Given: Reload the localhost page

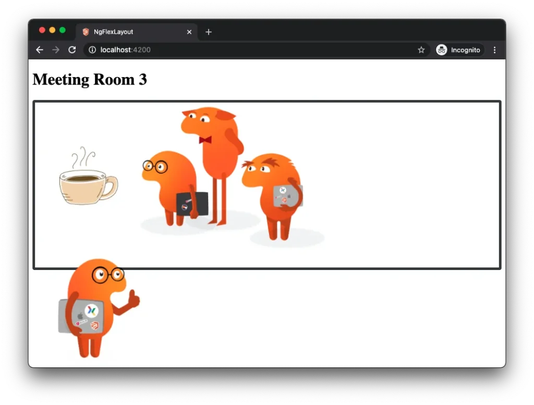Looking at the screenshot, I should 72,50.
